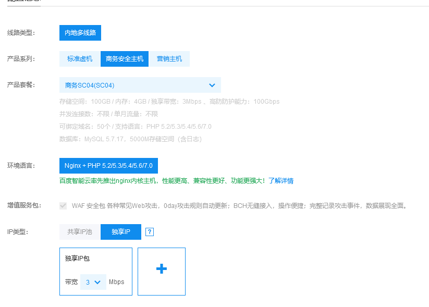Click the blue plus icon to add IP package
This screenshot has height=307, width=429.
162,268
